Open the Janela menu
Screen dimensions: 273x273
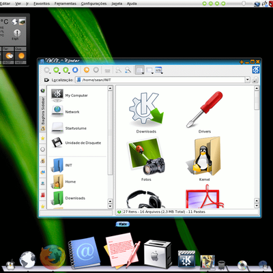click(x=117, y=3)
